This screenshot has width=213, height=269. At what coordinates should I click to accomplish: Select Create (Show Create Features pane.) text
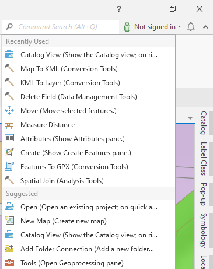tap(76, 153)
